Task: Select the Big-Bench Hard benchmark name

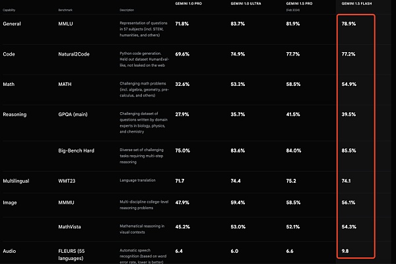Action: click(x=77, y=150)
